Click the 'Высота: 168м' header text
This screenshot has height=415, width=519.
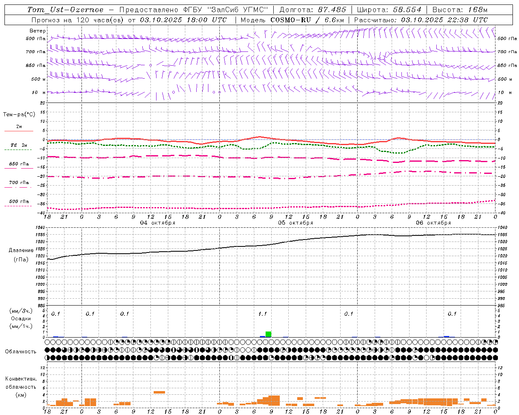click(x=460, y=10)
